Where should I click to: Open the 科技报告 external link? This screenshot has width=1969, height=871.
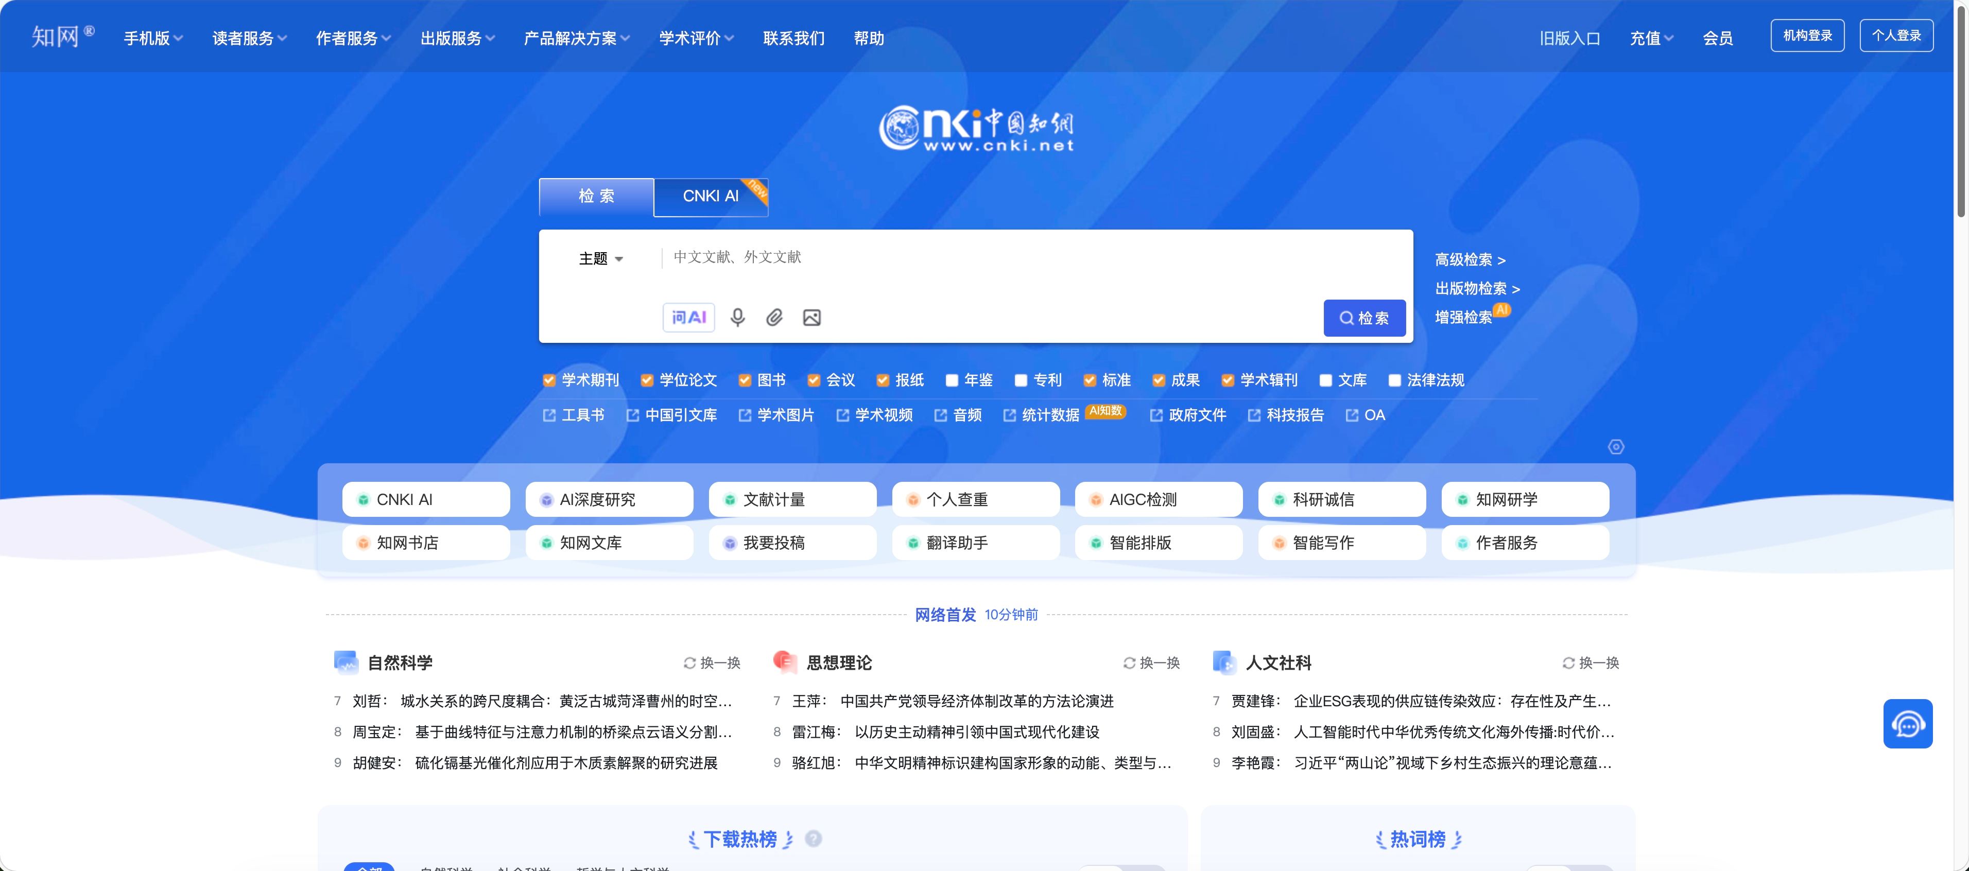coord(1286,415)
